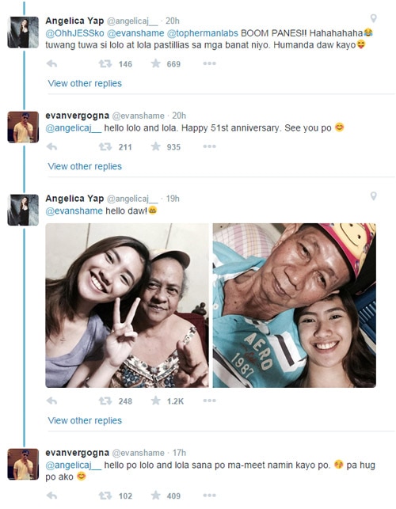Click Angelica Yap avatar on hello daw tweet
396x509 pixels.
[23, 210]
